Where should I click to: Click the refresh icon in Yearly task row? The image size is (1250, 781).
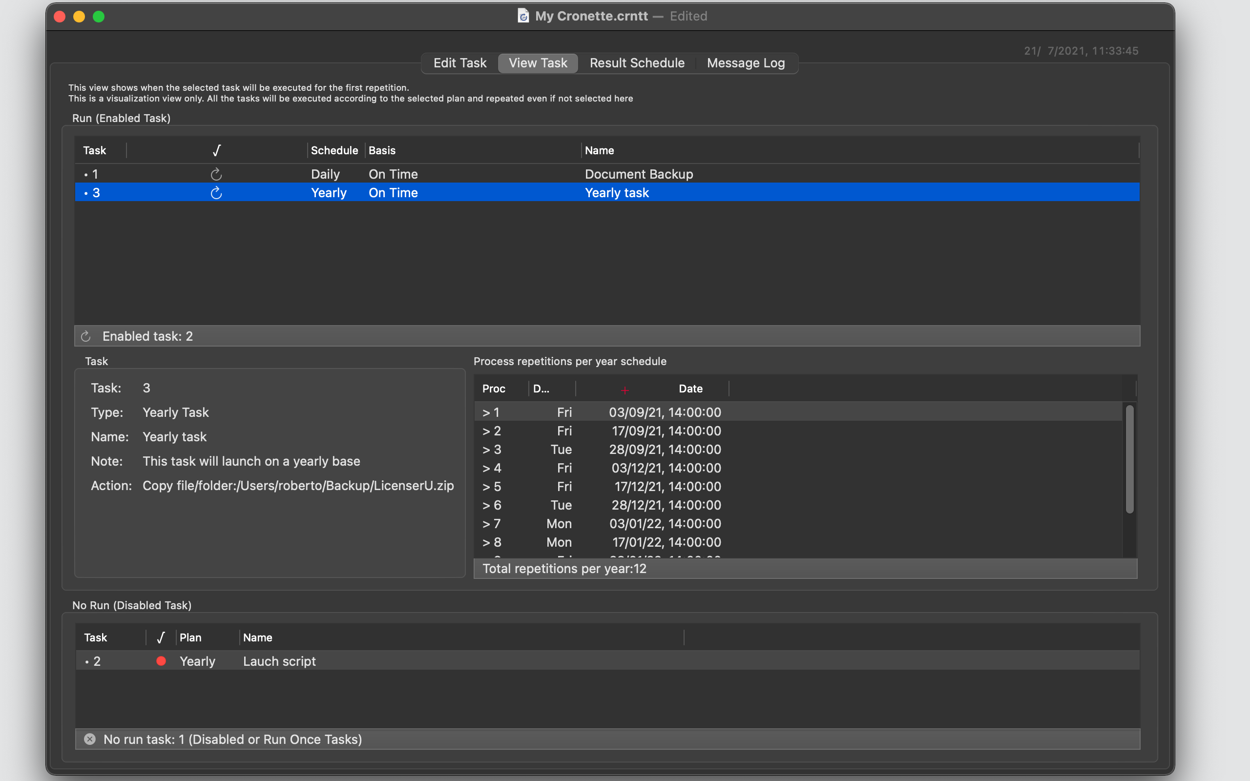tap(216, 193)
